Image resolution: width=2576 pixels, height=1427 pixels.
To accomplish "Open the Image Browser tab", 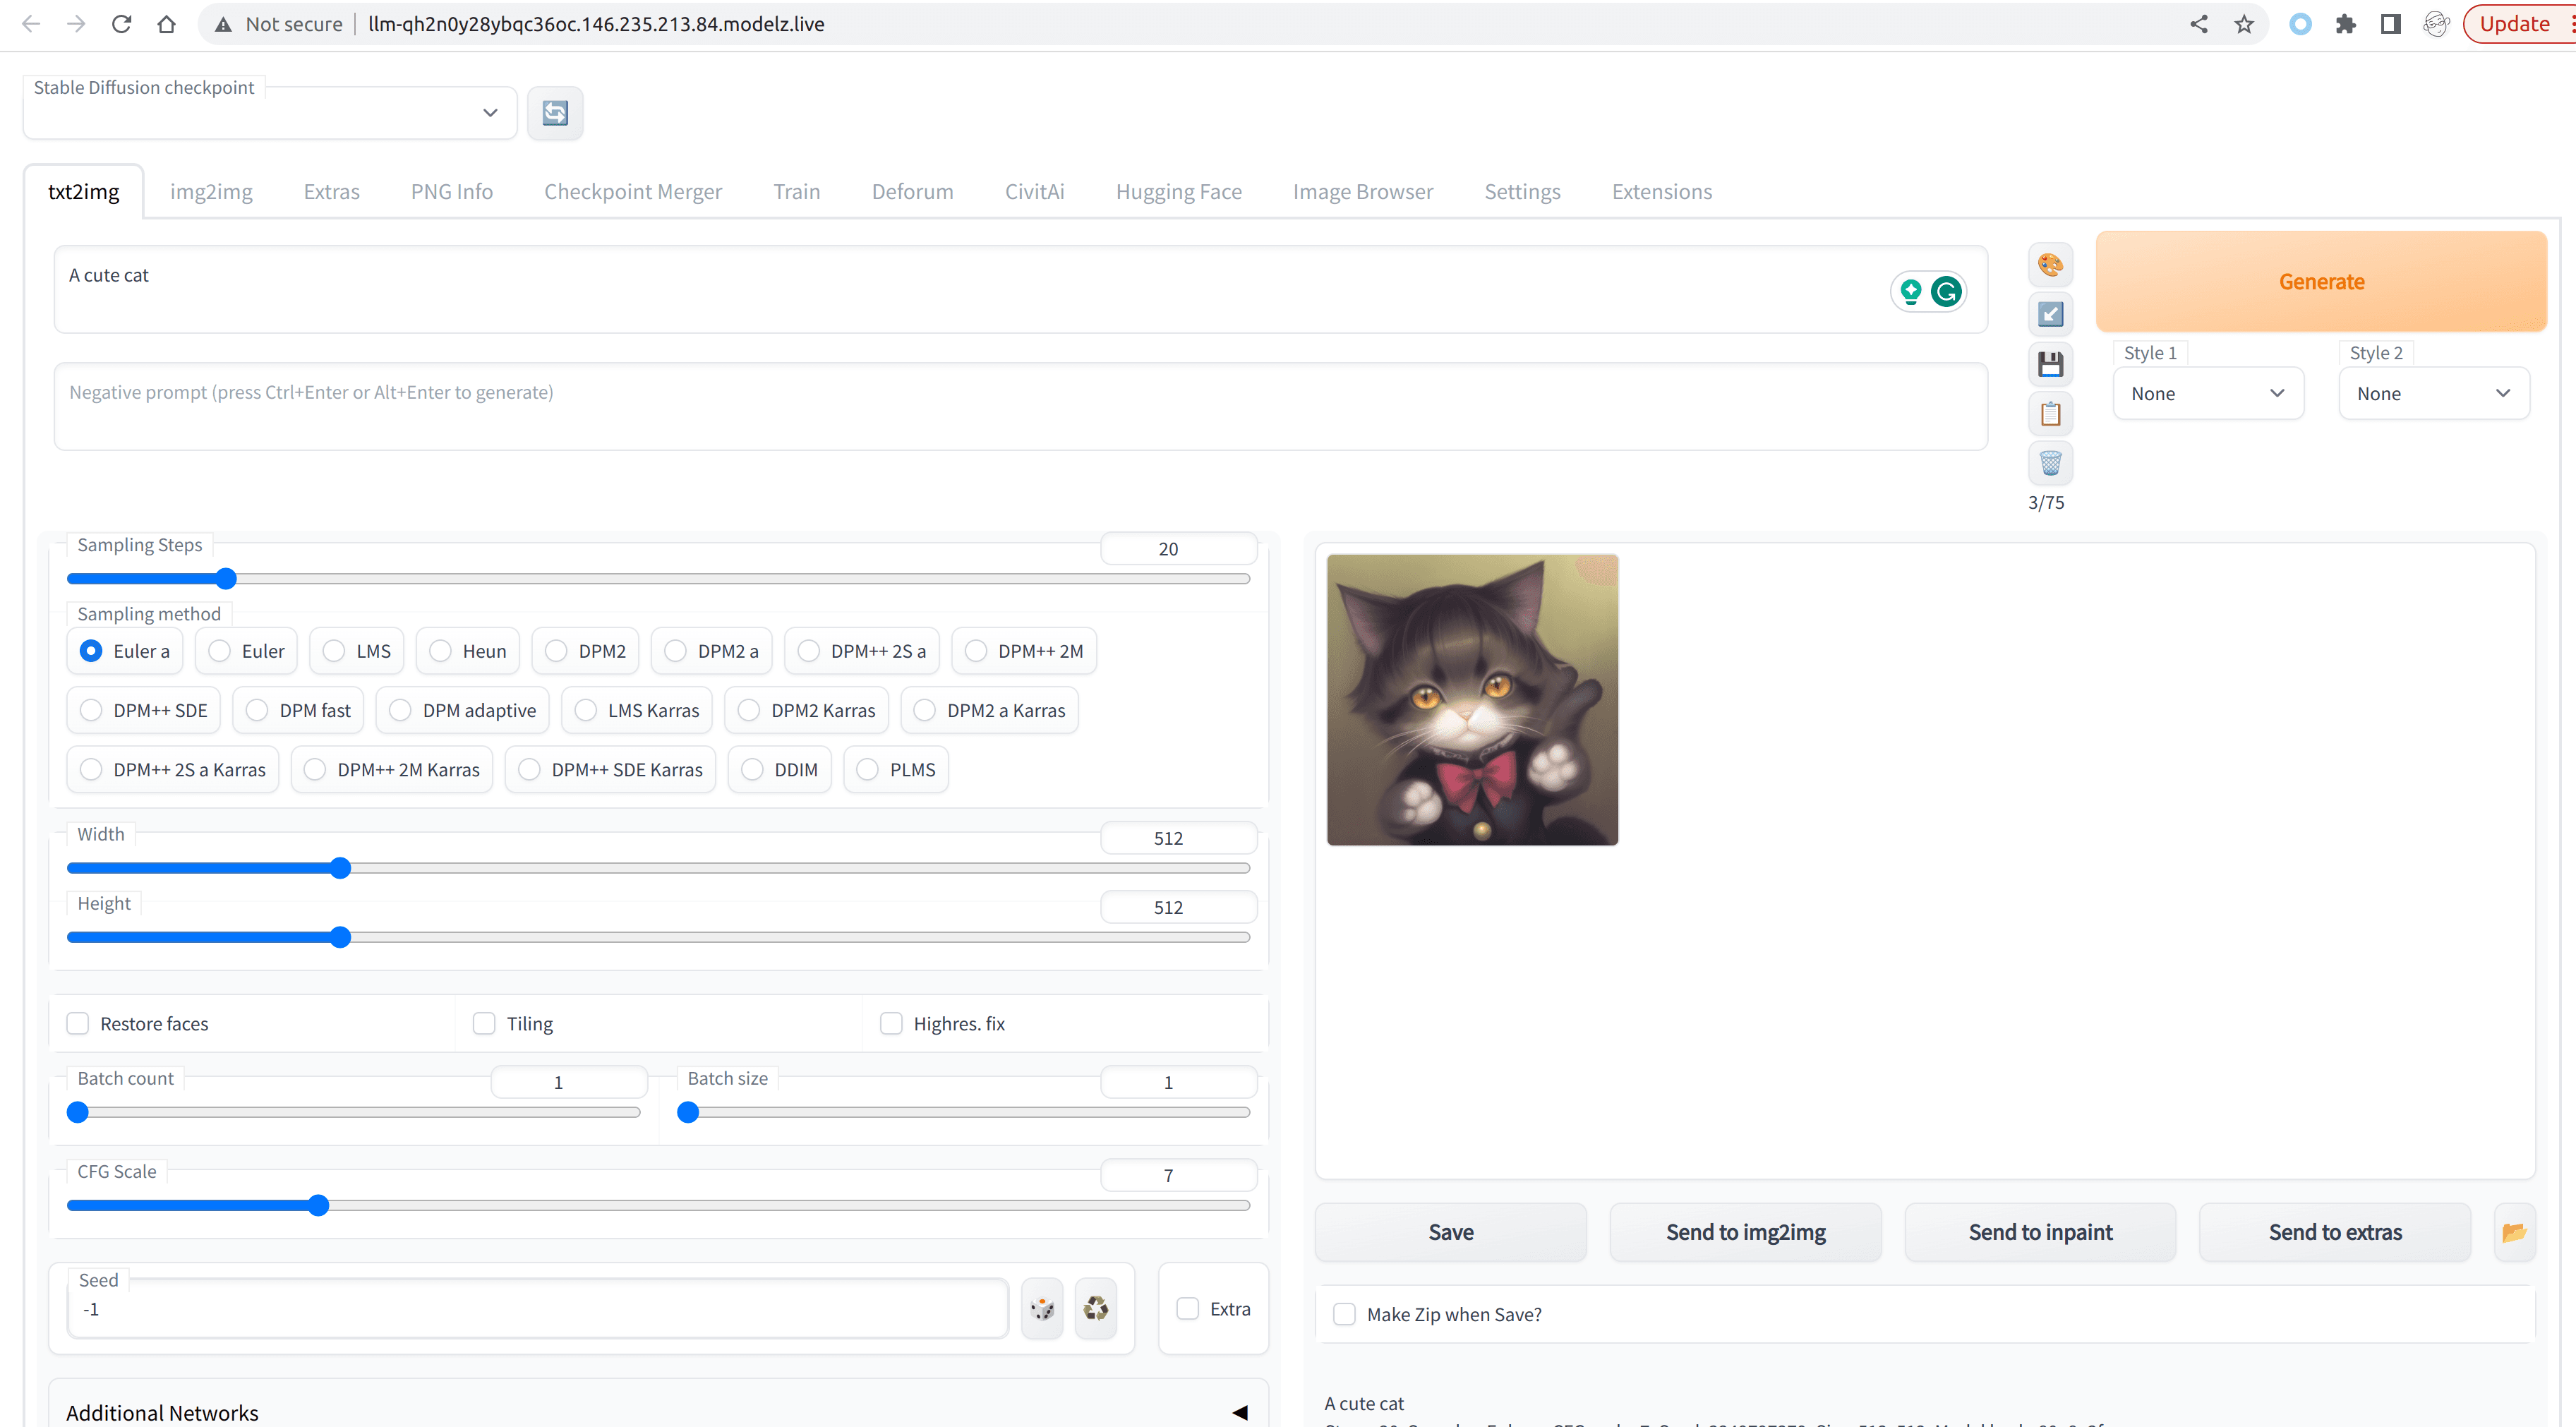I will point(1362,192).
